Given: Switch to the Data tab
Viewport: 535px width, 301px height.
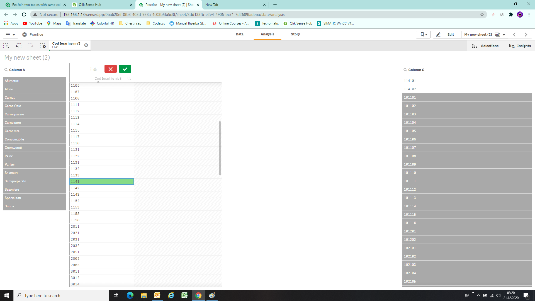Looking at the screenshot, I should (x=240, y=34).
